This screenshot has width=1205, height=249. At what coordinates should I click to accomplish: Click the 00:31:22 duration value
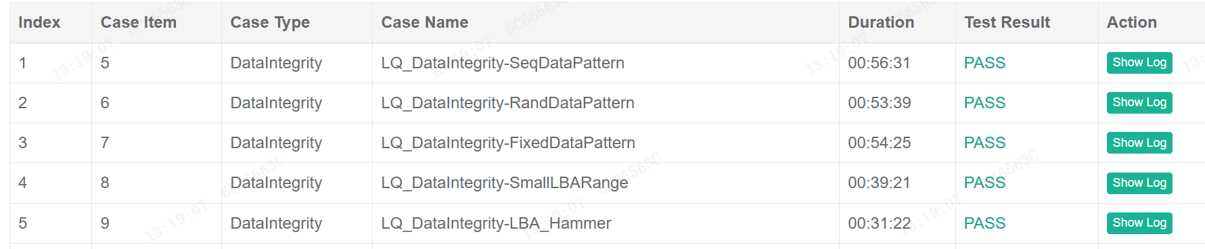[880, 223]
